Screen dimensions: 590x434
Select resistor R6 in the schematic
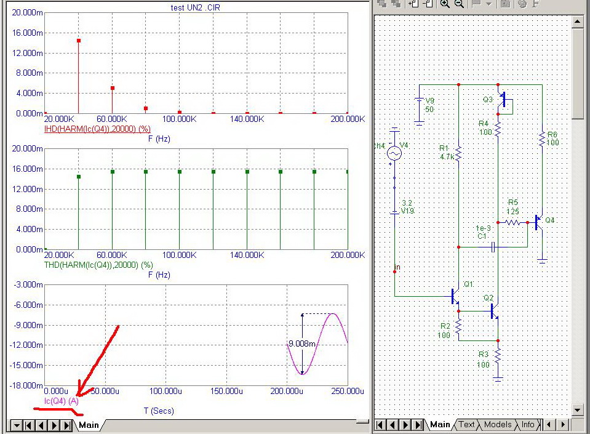tap(542, 139)
